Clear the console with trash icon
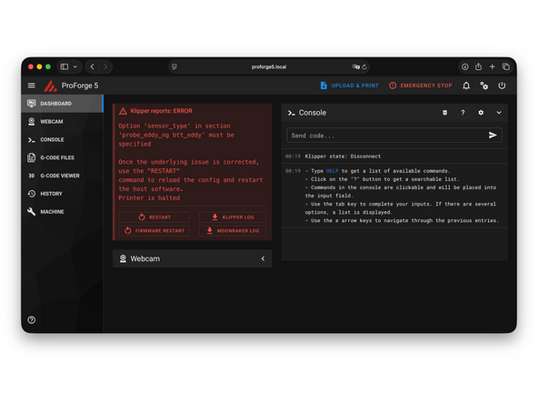The image size is (538, 404). point(444,112)
